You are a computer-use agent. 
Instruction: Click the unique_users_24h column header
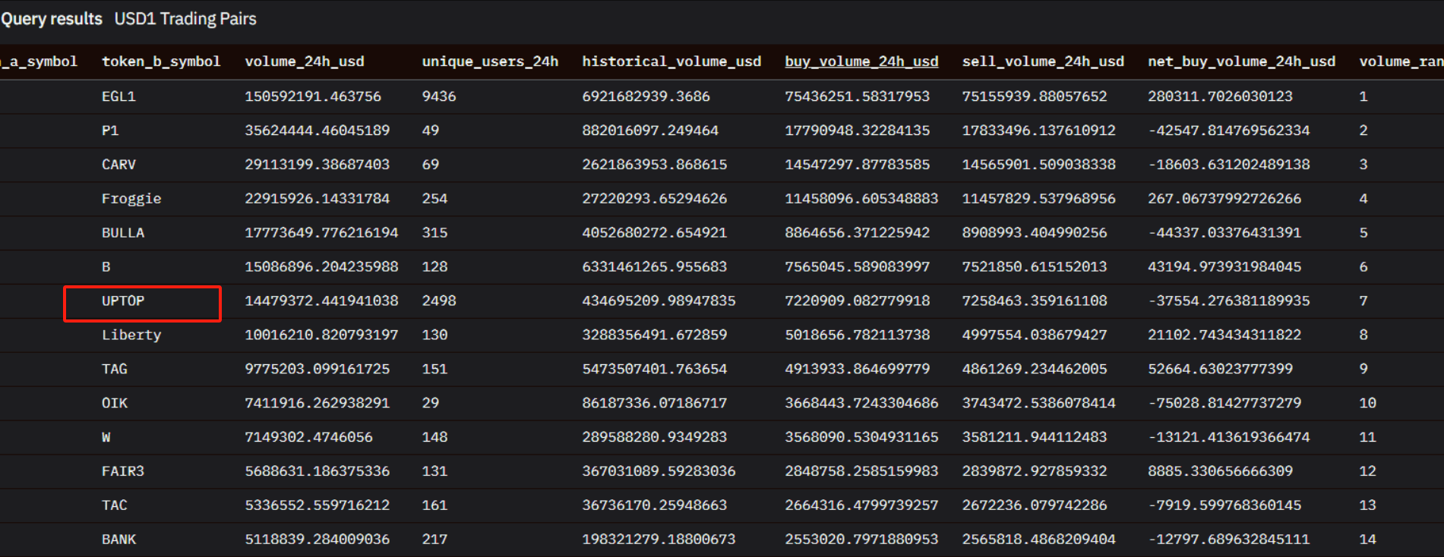pos(490,61)
